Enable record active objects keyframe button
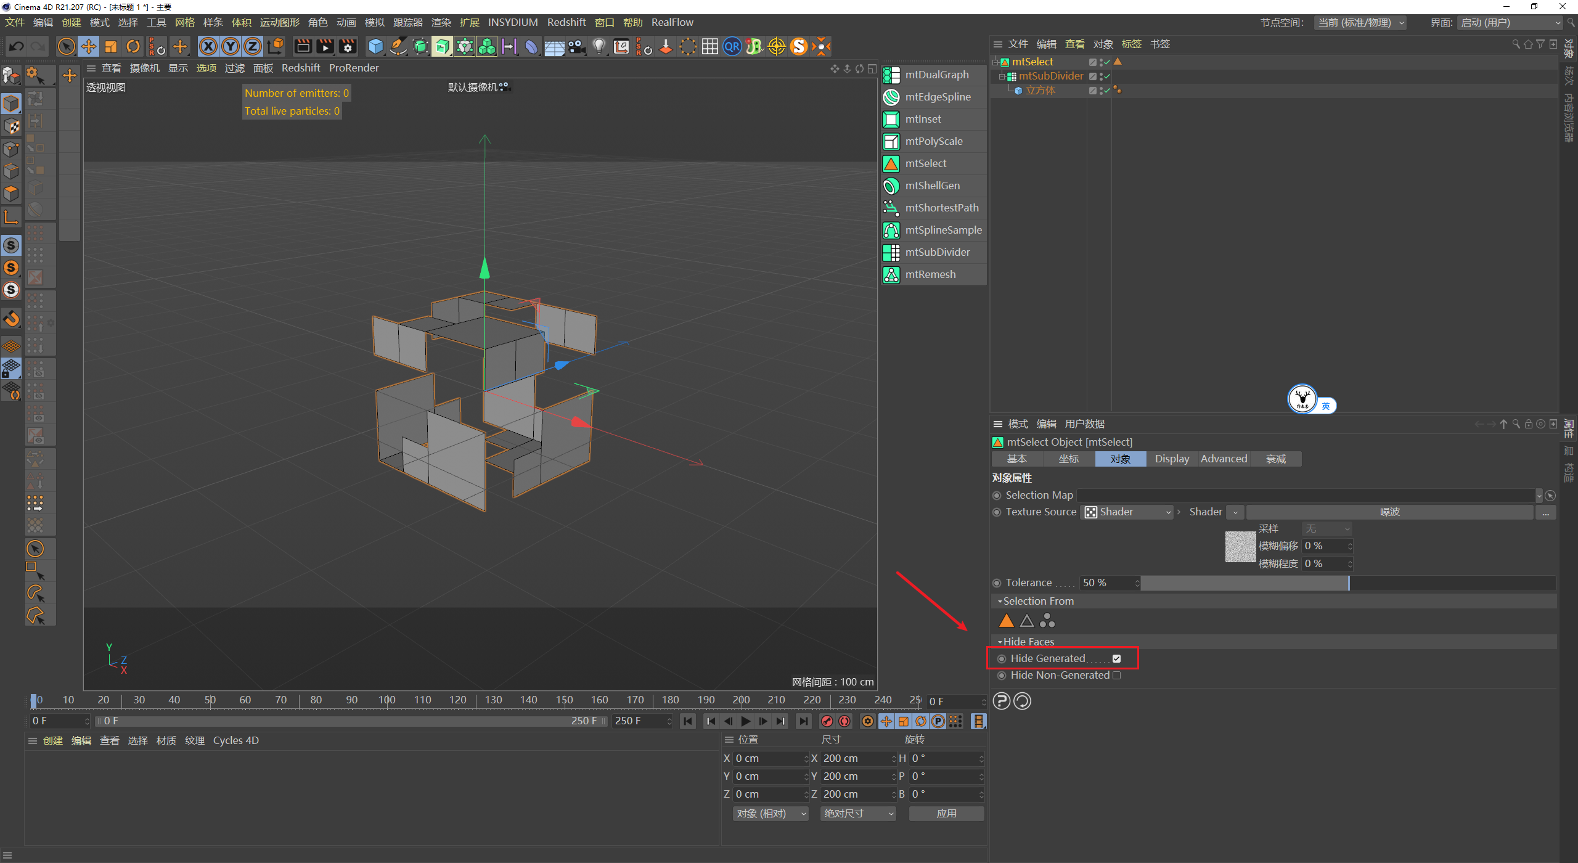 pos(827,721)
